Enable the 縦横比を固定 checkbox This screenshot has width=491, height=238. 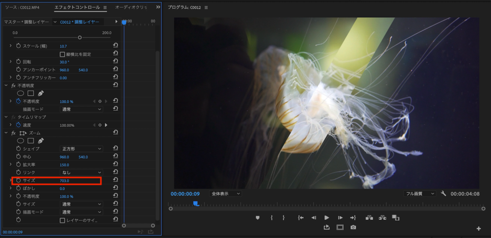pyautogui.click(x=62, y=54)
